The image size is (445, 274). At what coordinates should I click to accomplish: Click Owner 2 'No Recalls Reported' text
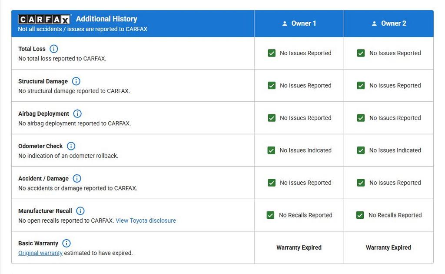(x=395, y=215)
